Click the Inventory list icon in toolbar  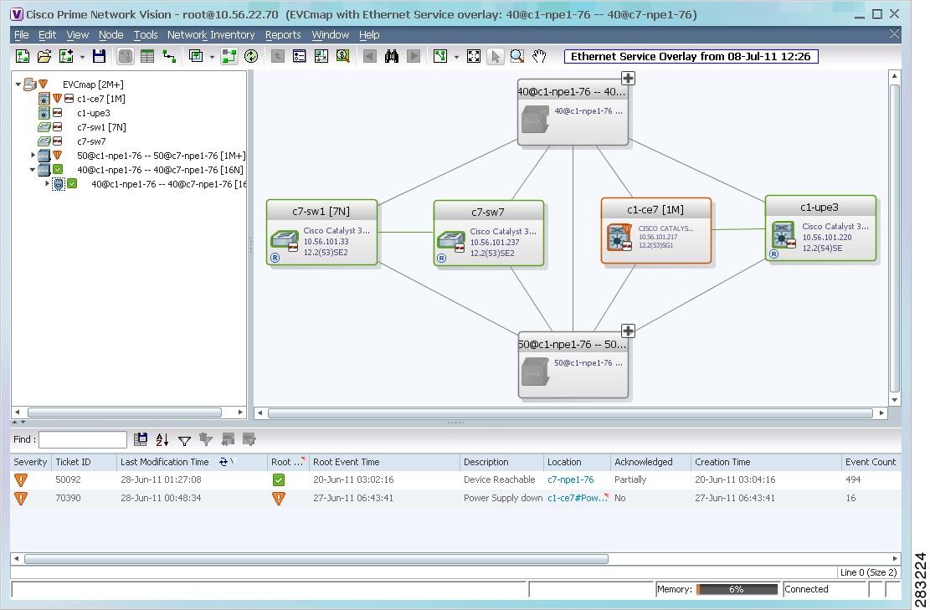[299, 56]
